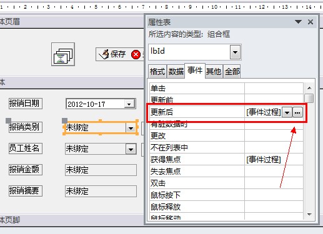Select the 不在列表中 event row
This screenshot has width=323, height=234.
[x=226, y=147]
